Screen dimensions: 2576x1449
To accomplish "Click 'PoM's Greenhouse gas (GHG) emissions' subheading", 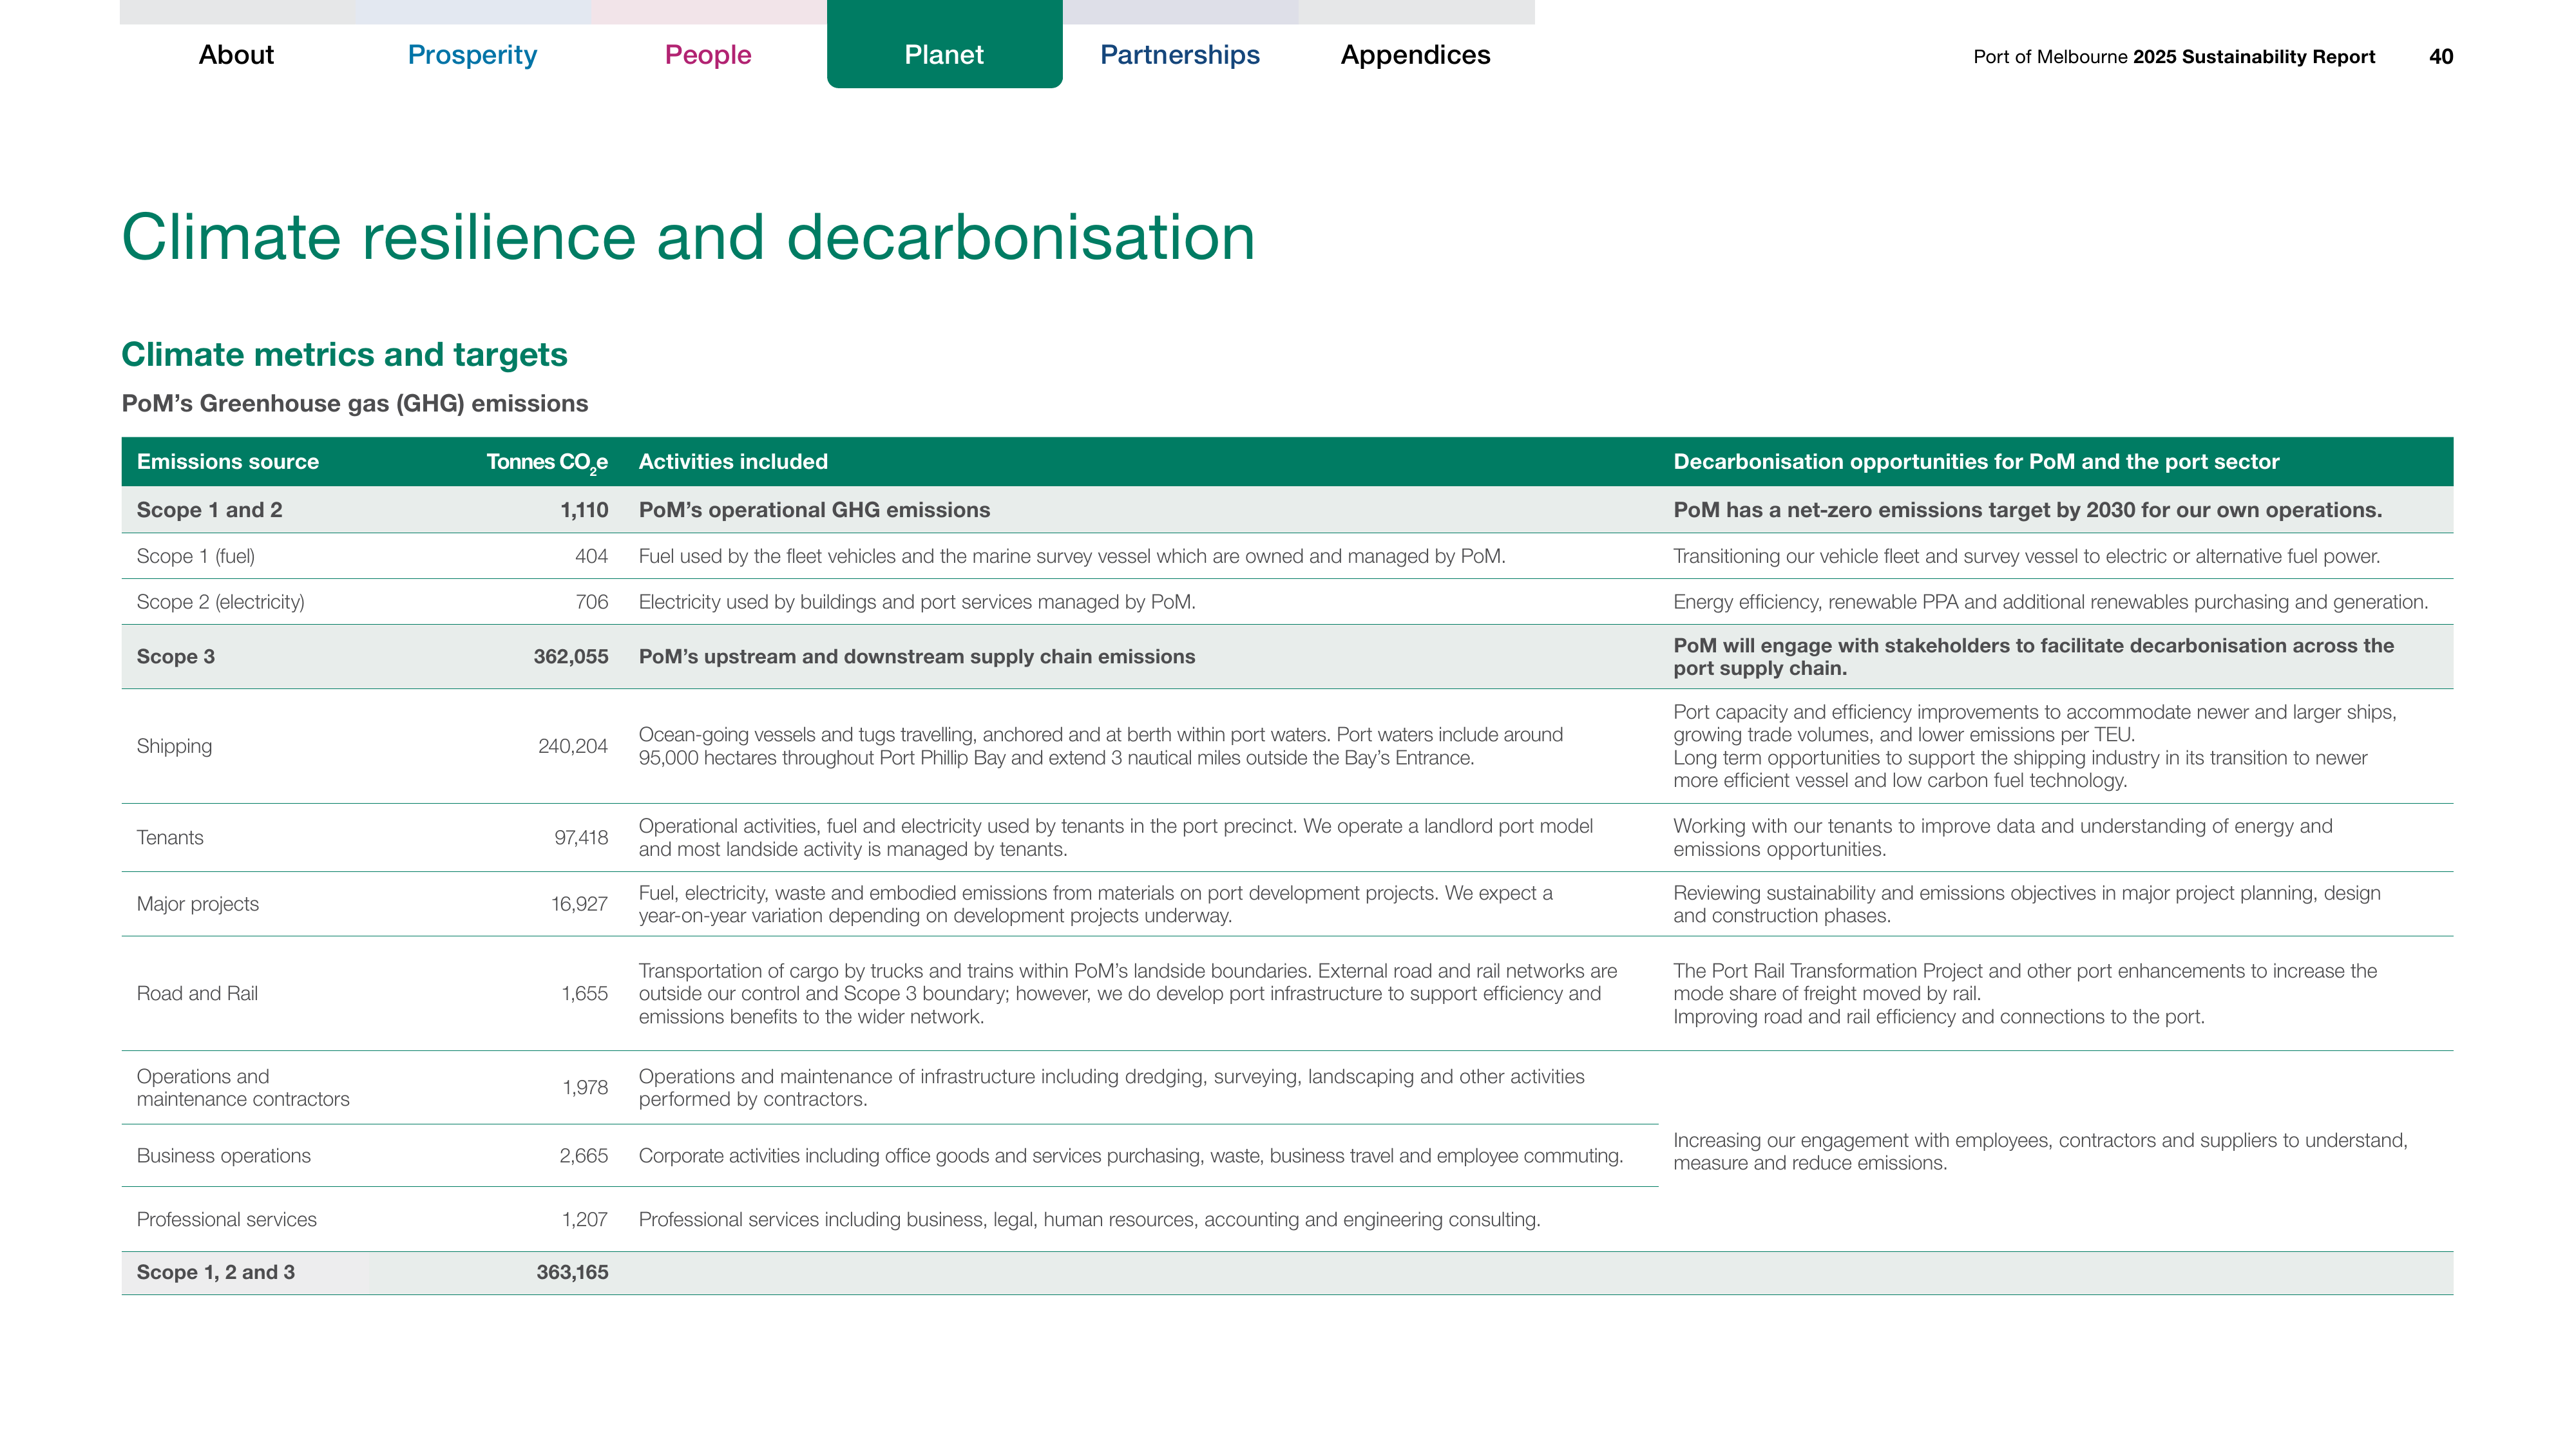I will (355, 403).
